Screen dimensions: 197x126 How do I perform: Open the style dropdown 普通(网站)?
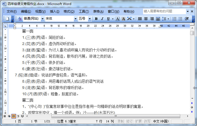tap(43, 19)
